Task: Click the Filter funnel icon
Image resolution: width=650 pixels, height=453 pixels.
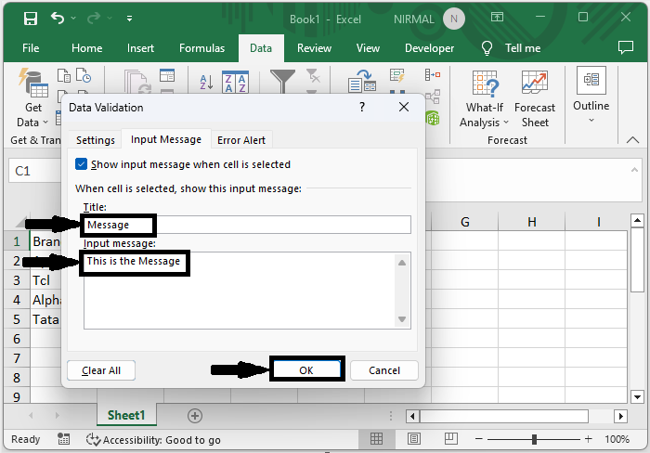Action: click(282, 82)
